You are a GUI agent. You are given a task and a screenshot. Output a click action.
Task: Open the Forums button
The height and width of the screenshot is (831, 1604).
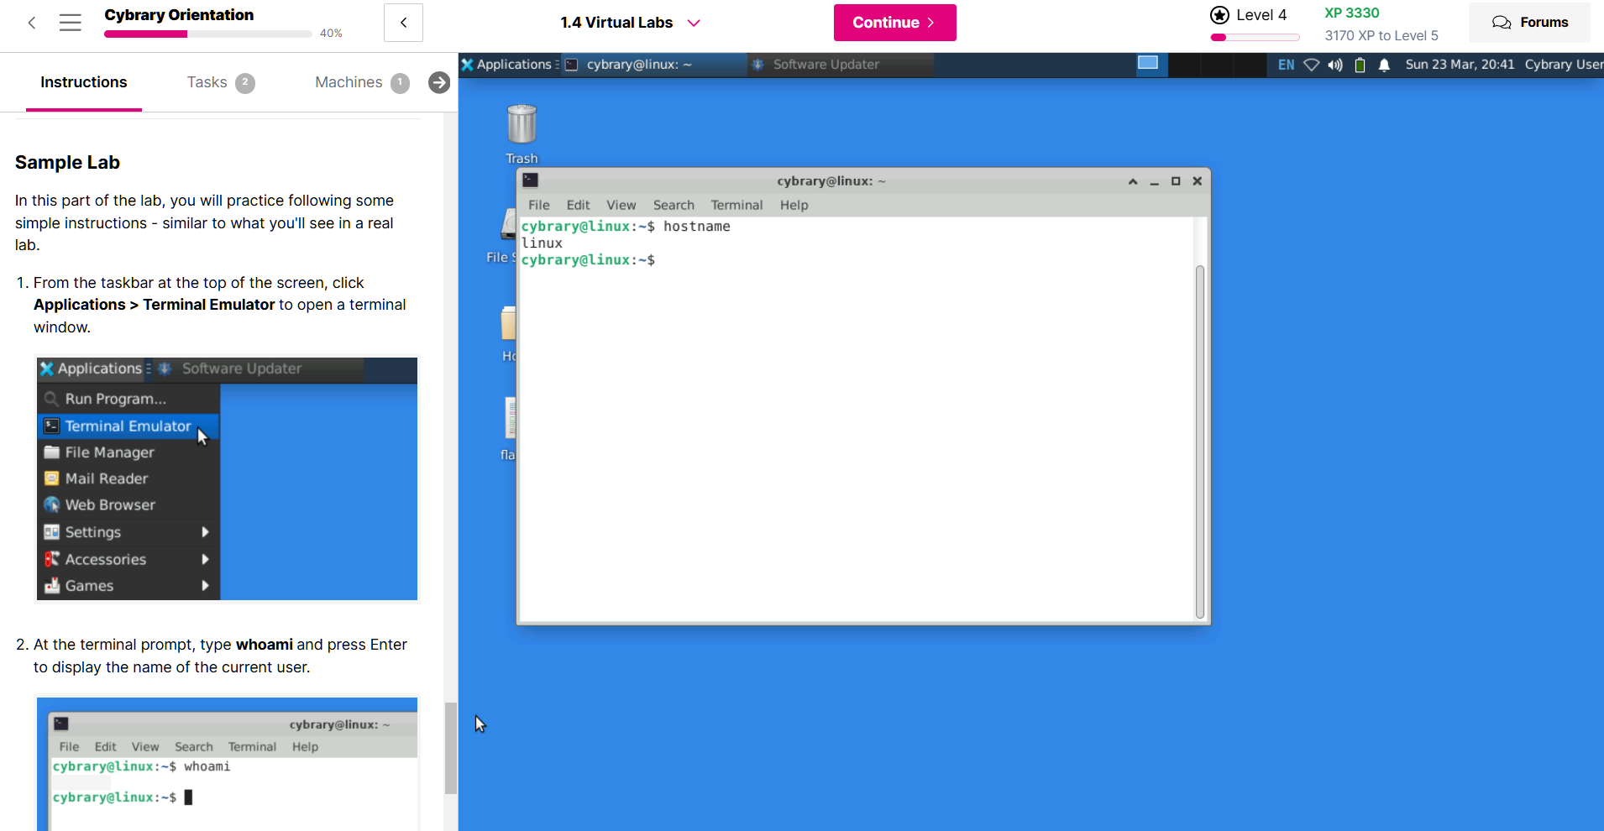tap(1529, 23)
